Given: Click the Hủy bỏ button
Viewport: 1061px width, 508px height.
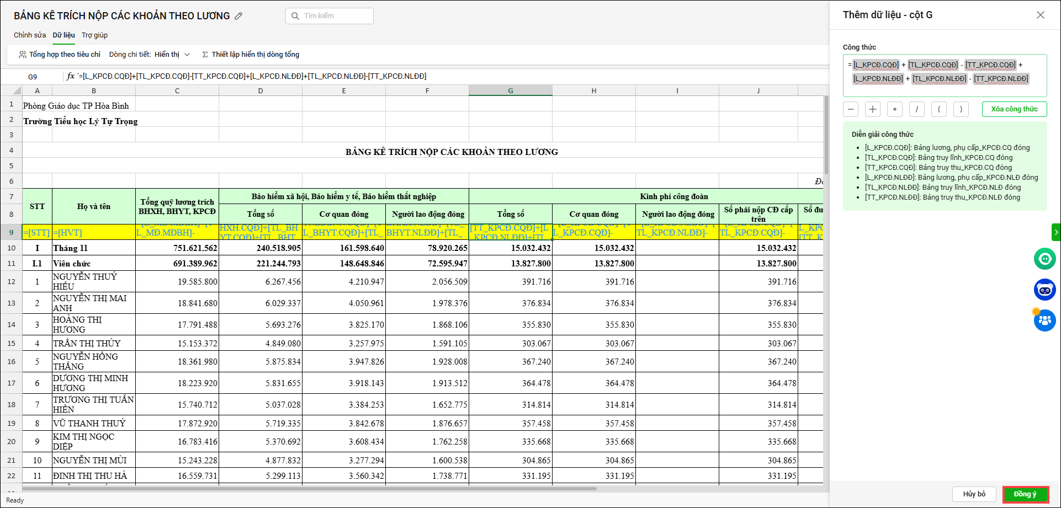Looking at the screenshot, I should [974, 494].
